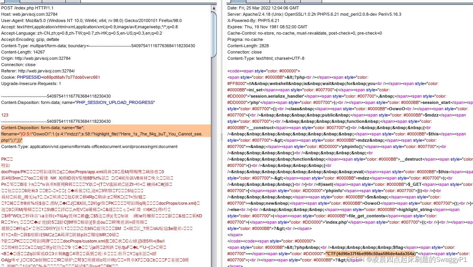
Task: Click the "Origin: http://web.jarvisoj.com:32784" header
Action: (36, 58)
